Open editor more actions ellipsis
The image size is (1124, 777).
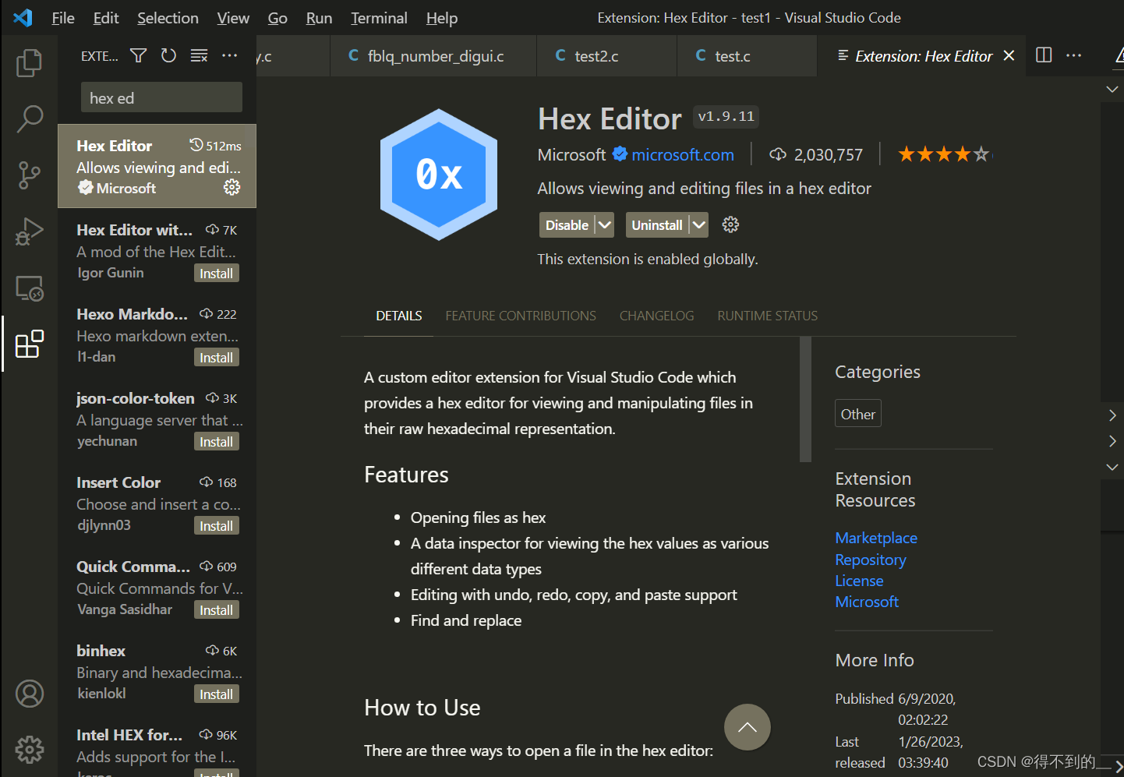tap(1073, 55)
